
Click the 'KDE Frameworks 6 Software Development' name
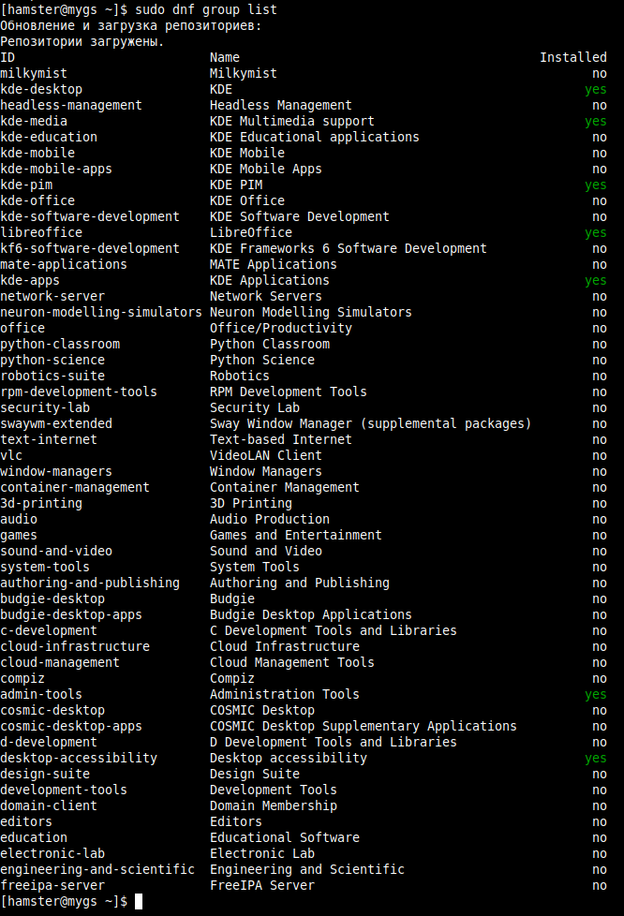348,248
